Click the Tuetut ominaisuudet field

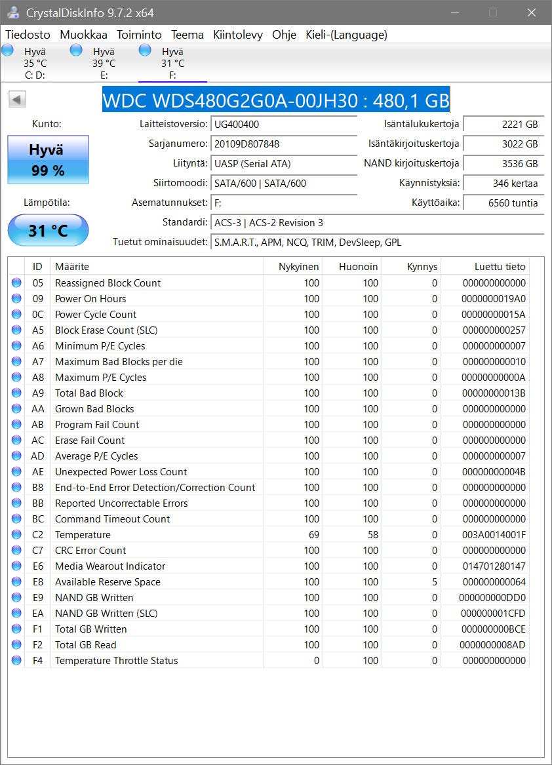coord(377,243)
